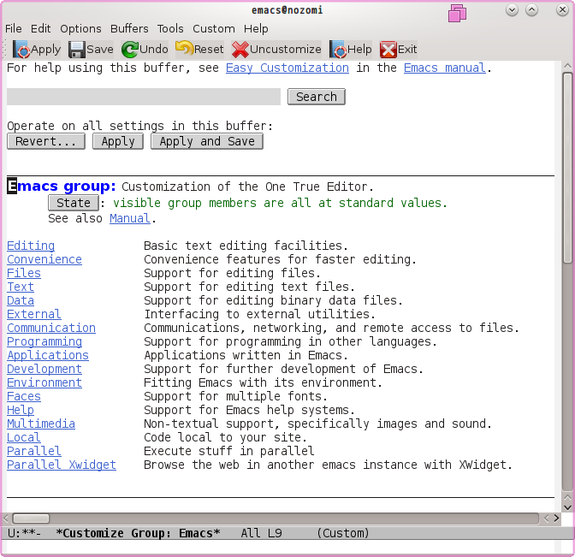
Task: Open the External group link
Action: point(34,314)
